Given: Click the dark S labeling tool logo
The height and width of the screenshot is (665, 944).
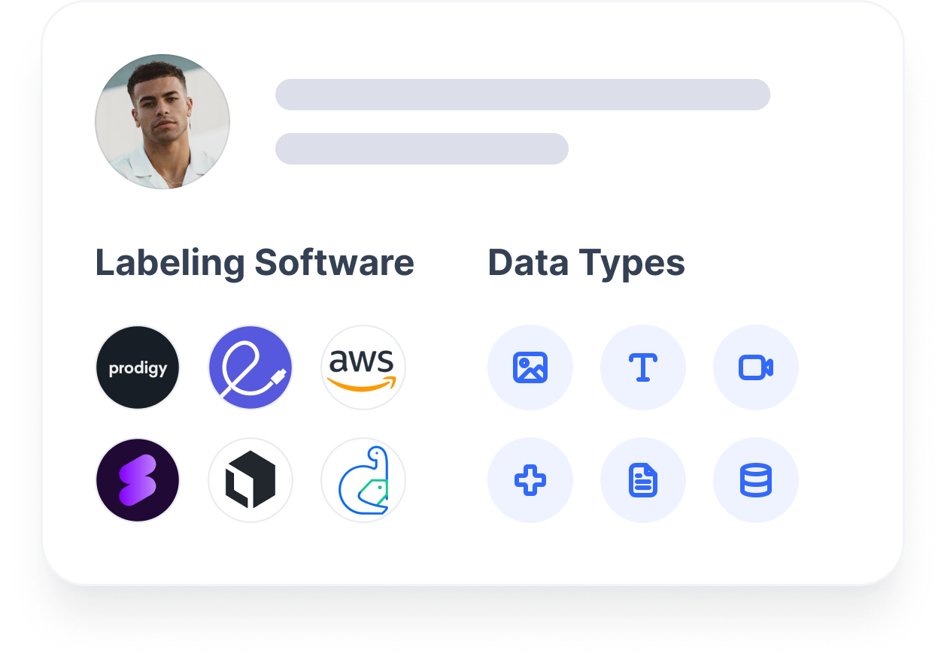Looking at the screenshot, I should (x=138, y=480).
